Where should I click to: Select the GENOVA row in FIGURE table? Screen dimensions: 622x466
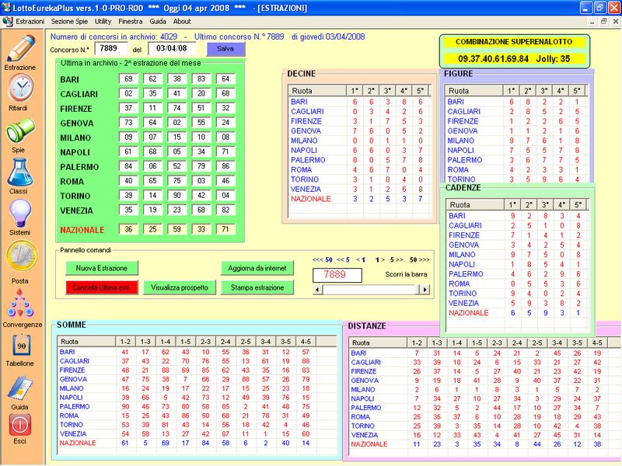515,131
